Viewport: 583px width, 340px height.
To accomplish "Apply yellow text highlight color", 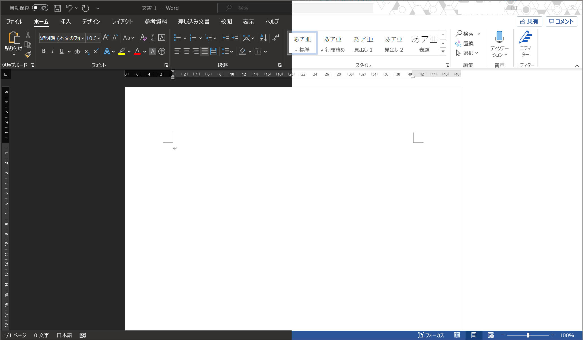I will [x=122, y=51].
